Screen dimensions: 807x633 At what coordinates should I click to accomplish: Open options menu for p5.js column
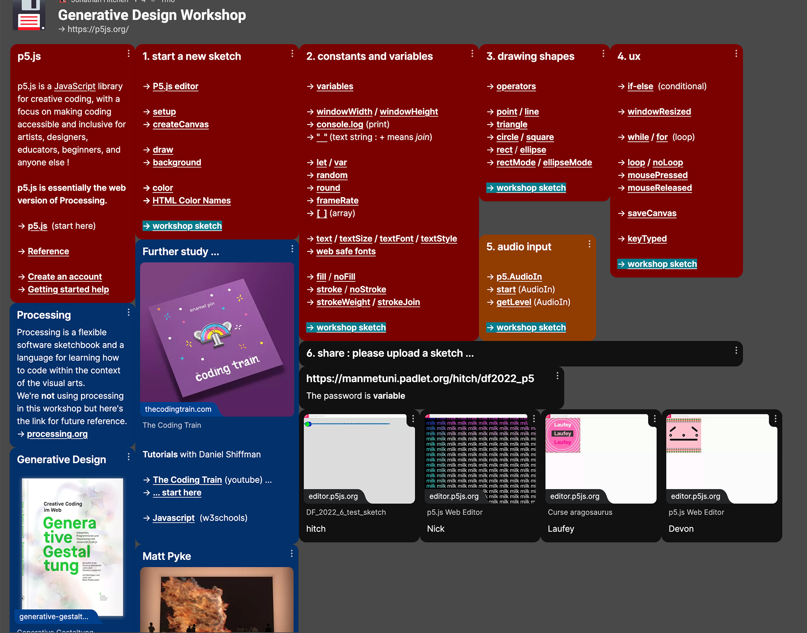pos(129,54)
